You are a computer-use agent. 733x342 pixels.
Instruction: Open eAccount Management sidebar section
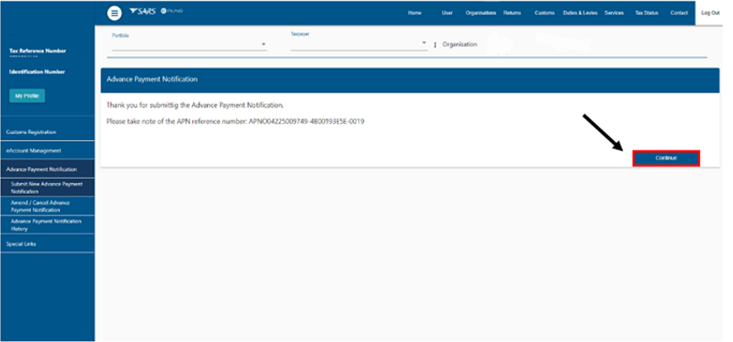coord(34,151)
